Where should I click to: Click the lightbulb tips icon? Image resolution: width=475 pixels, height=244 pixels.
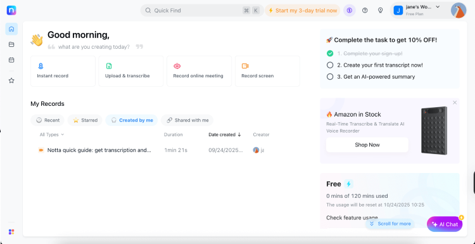click(x=381, y=11)
